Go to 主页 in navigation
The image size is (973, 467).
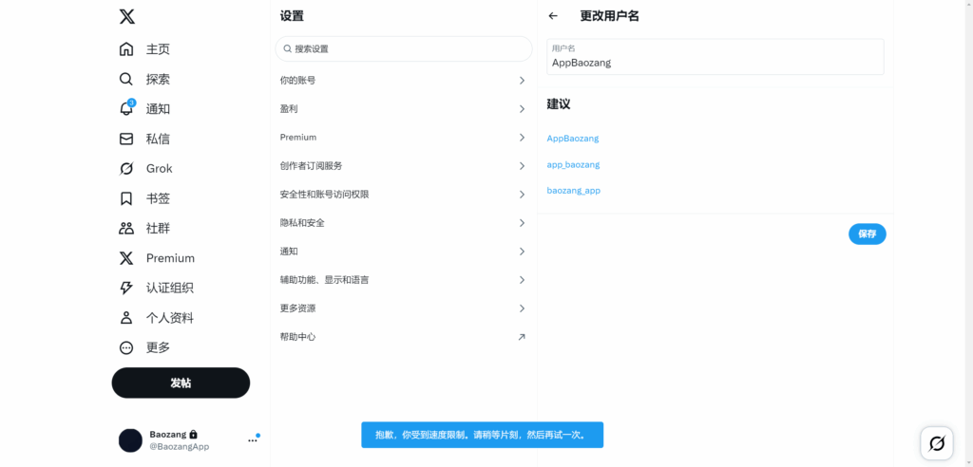pos(158,49)
